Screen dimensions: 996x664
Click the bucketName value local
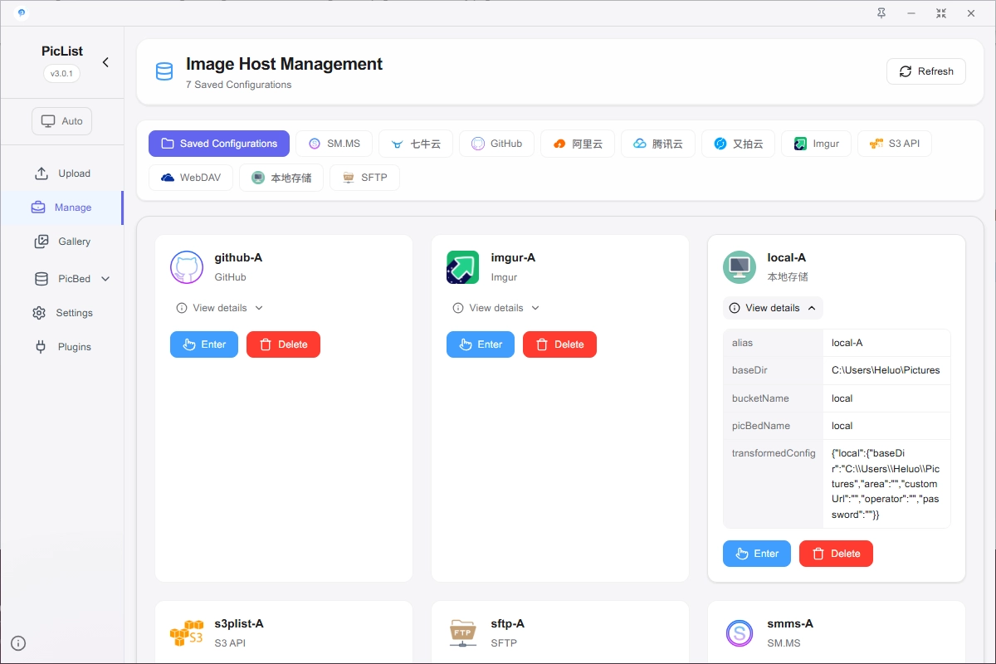point(842,398)
